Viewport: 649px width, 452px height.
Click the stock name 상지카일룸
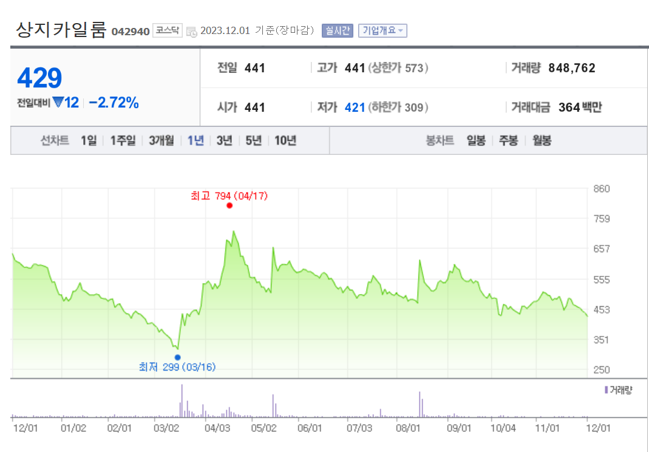point(61,30)
